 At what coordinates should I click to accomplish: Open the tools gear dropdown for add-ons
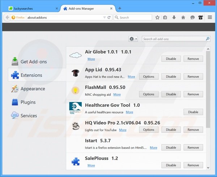point(133,39)
